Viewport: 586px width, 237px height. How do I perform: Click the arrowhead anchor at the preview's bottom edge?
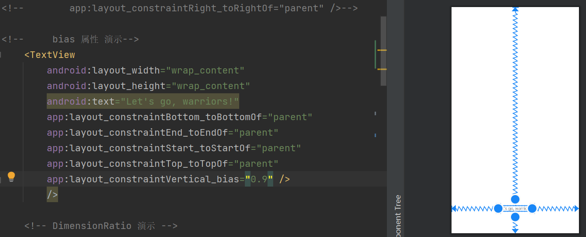(x=515, y=230)
